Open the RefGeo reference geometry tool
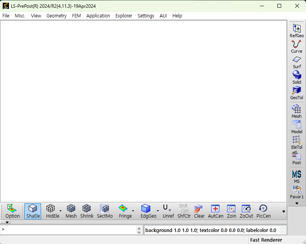The width and height of the screenshot is (306, 244). point(297,31)
